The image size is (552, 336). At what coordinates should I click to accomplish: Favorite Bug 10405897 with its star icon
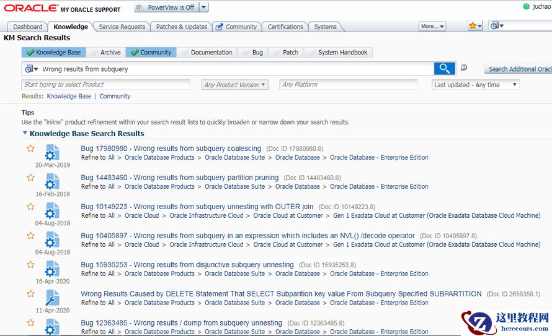click(x=30, y=236)
